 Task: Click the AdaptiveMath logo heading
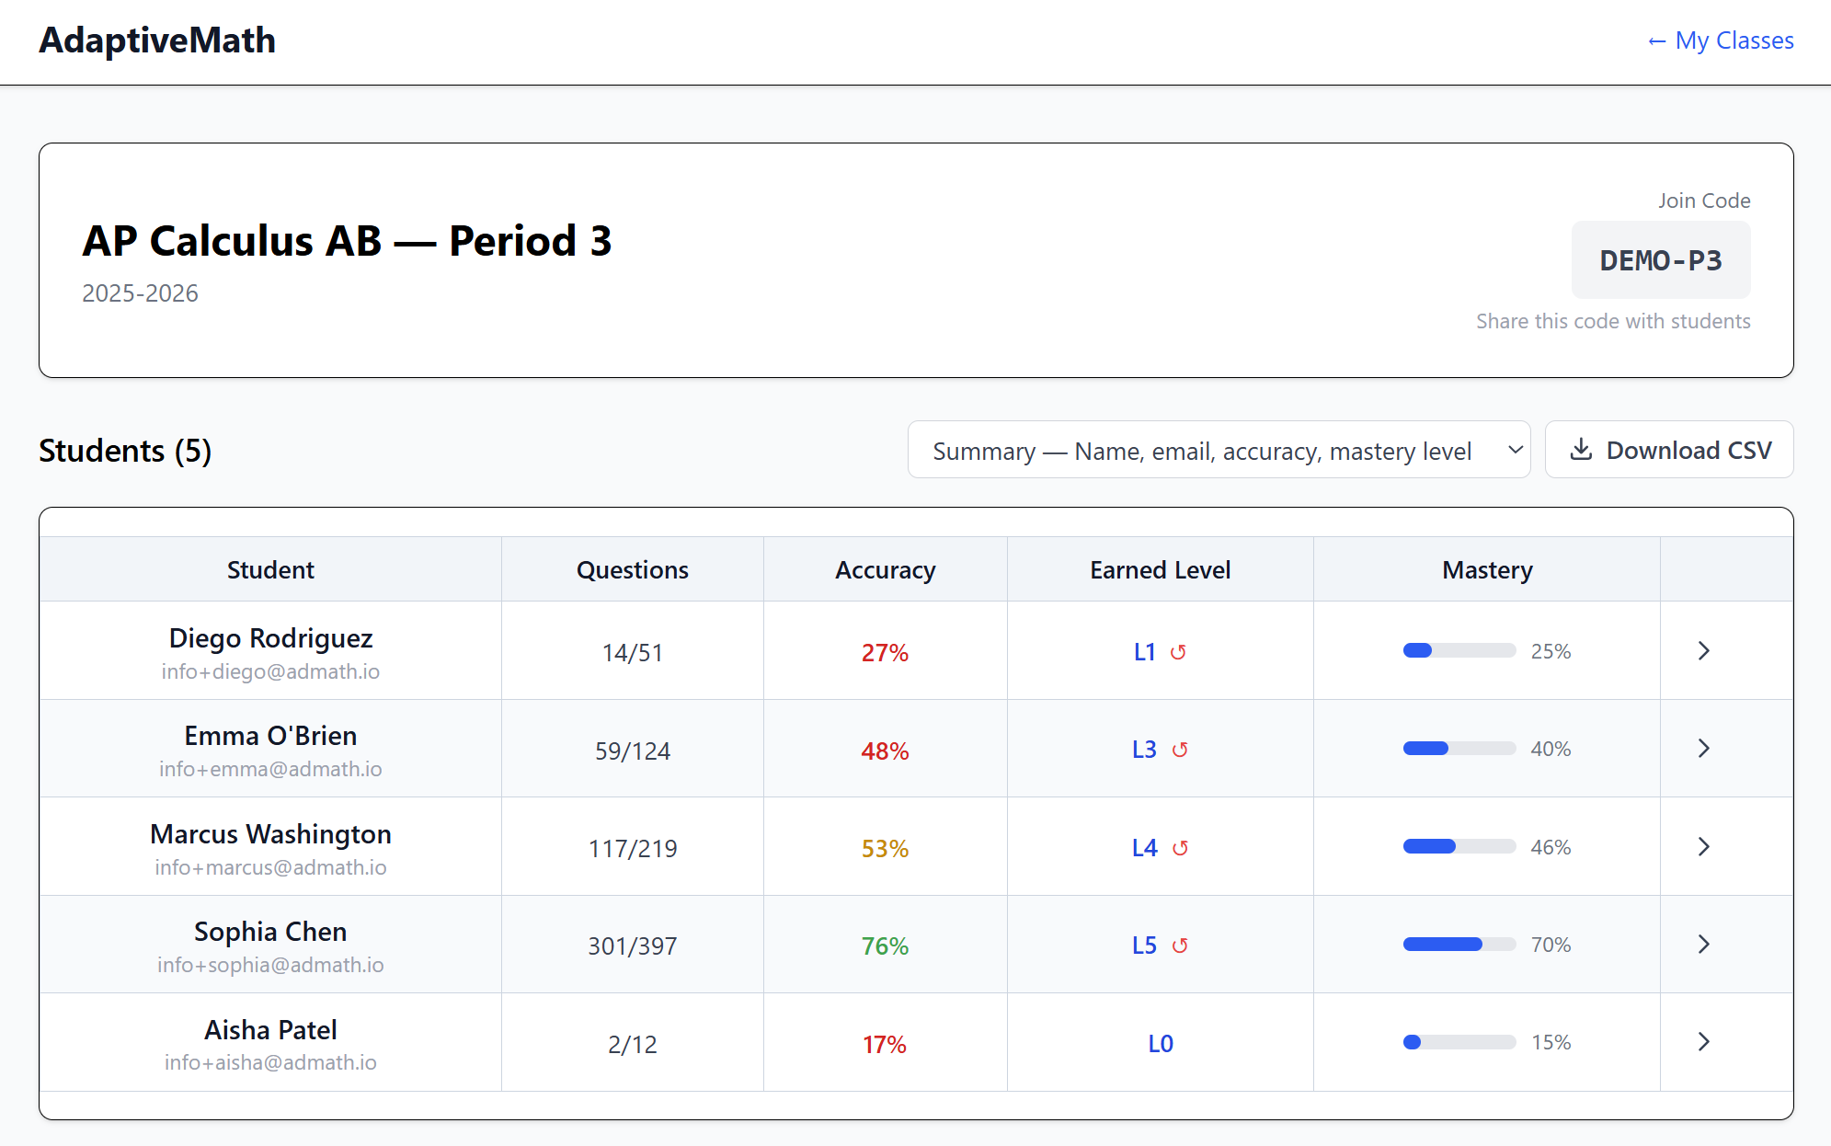(x=157, y=40)
